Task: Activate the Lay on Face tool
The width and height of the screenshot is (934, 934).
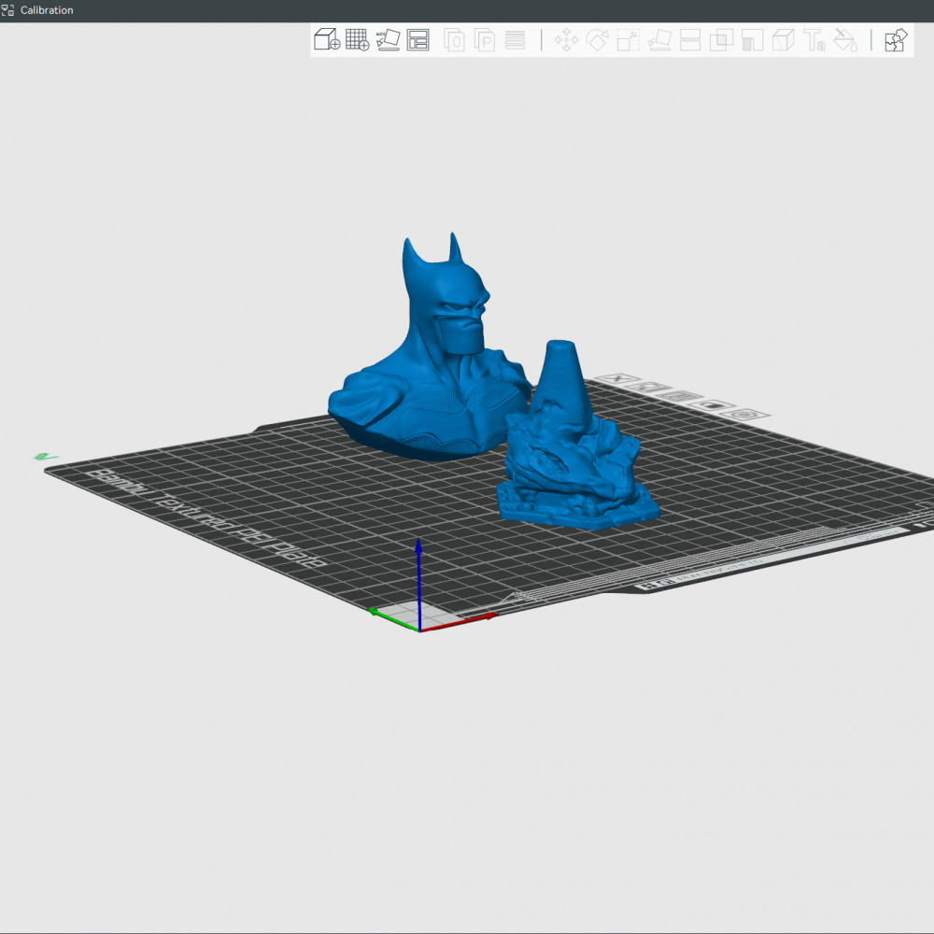Action: [659, 40]
